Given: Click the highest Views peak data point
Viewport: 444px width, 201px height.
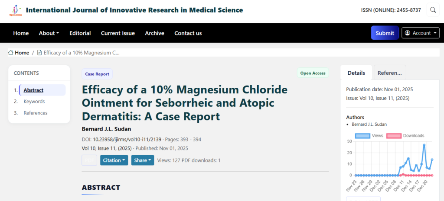Looking at the screenshot, I should 424,145.
